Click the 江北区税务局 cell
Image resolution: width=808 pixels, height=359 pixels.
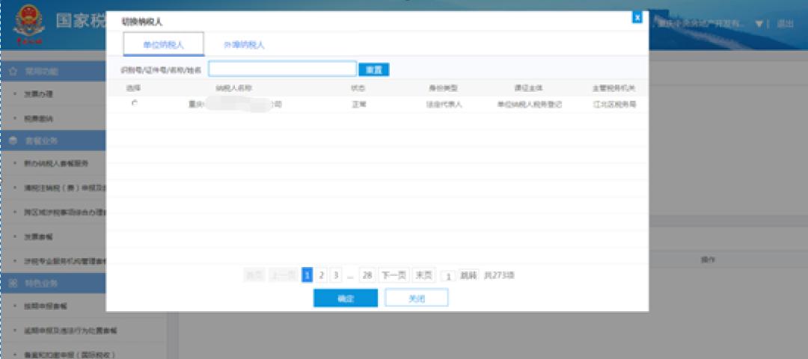[x=614, y=104]
